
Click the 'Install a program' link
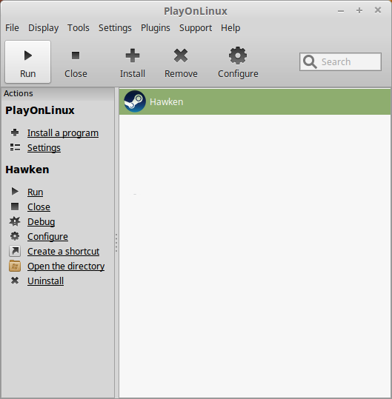[63, 133]
